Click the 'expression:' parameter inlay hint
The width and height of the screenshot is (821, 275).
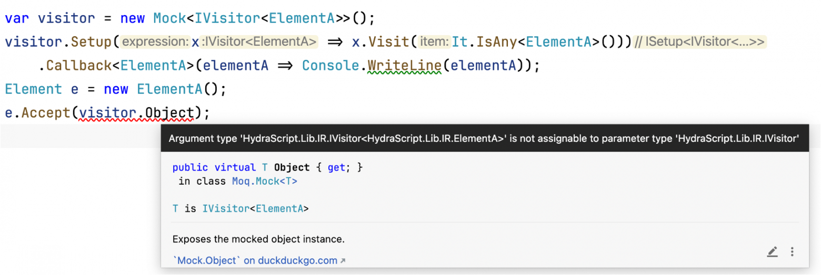coord(155,42)
